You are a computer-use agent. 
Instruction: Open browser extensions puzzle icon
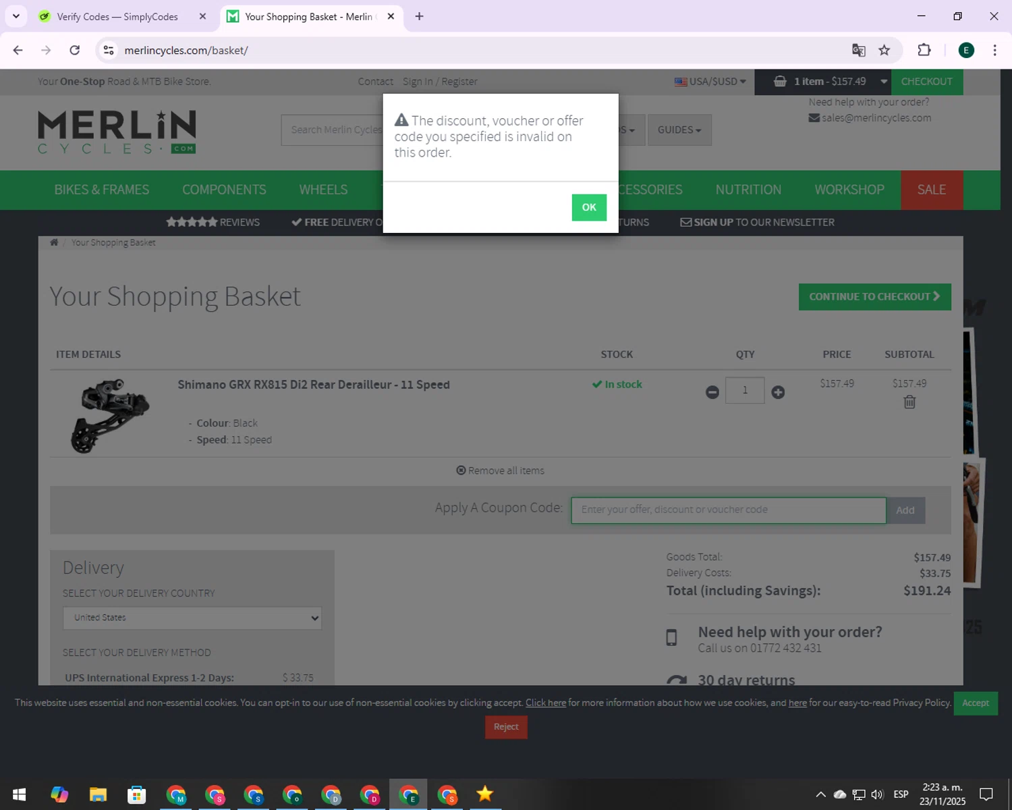point(924,50)
